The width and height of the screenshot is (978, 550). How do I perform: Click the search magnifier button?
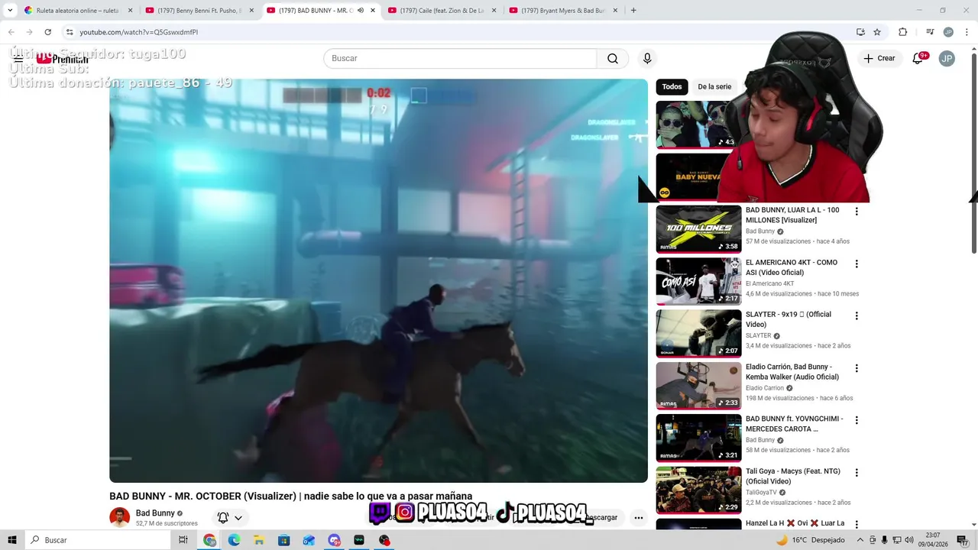[x=613, y=58]
